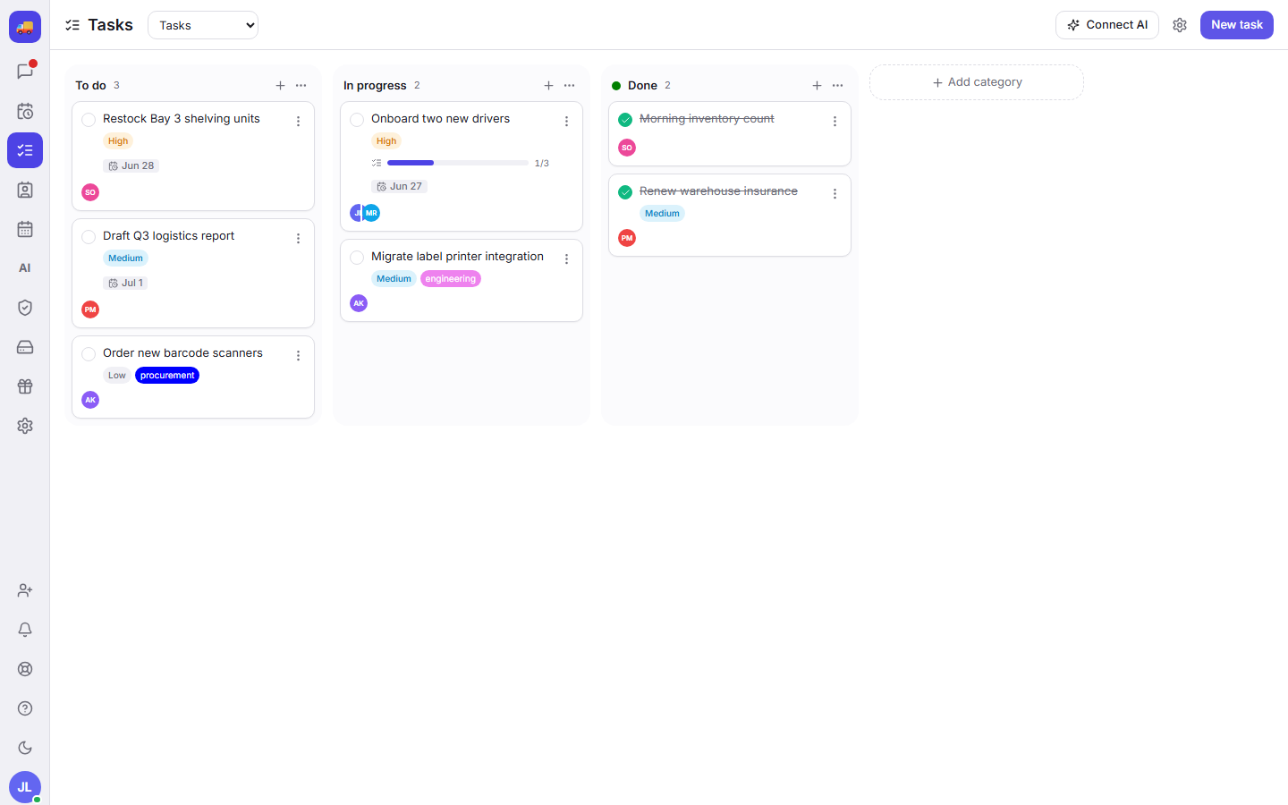This screenshot has width=1288, height=805.
Task: Open the help question mark icon
Action: pyautogui.click(x=25, y=708)
